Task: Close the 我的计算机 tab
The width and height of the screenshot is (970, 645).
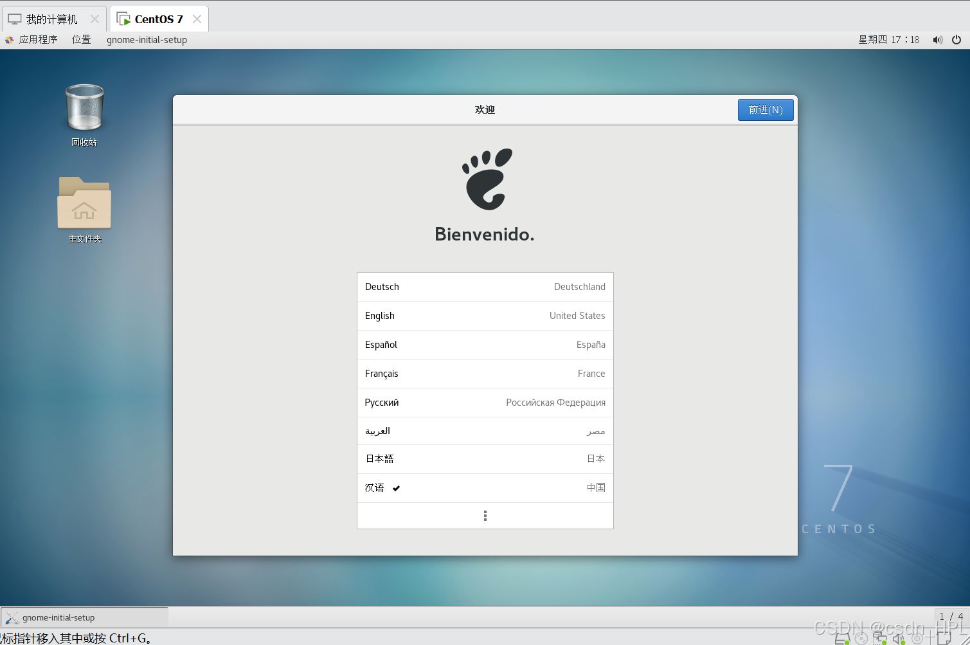Action: coord(94,19)
